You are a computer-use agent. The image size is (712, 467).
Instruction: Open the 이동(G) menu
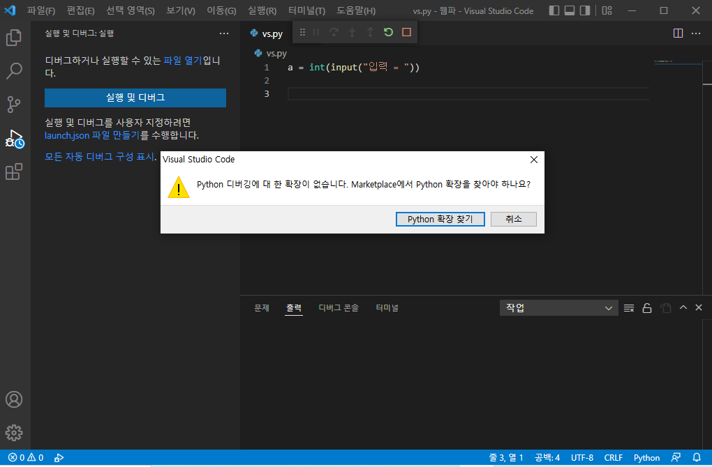pos(221,10)
